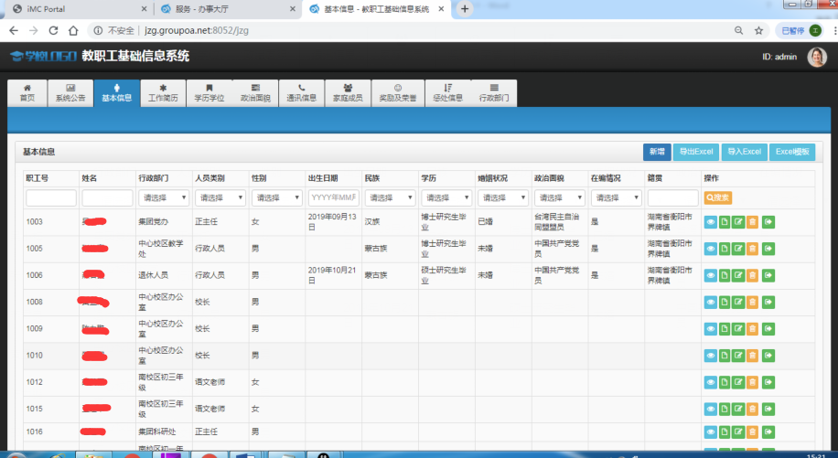Reload the page using browser refresh icon
The width and height of the screenshot is (838, 458).
pos(53,30)
